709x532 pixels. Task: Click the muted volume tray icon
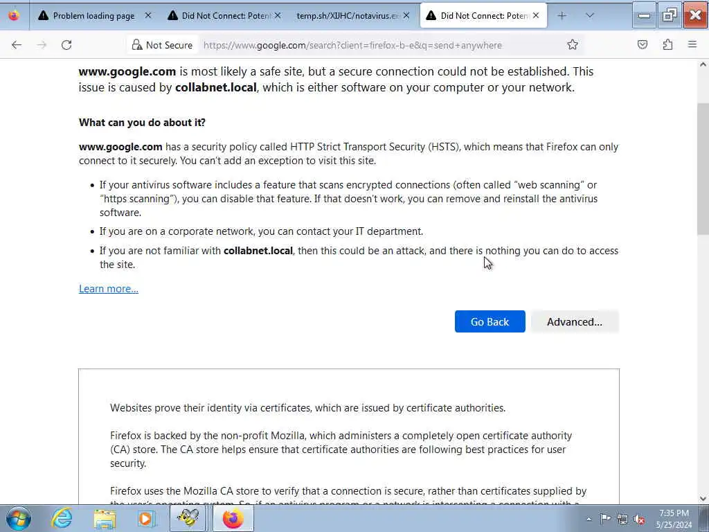coord(639,519)
